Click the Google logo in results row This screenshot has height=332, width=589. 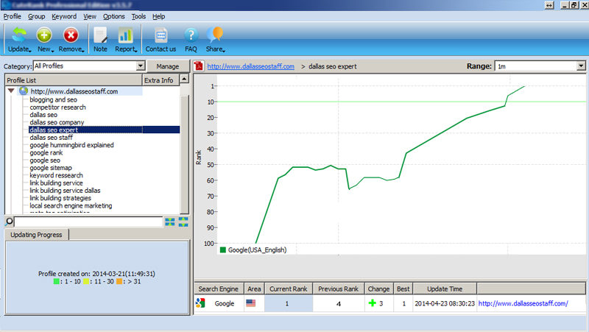200,303
